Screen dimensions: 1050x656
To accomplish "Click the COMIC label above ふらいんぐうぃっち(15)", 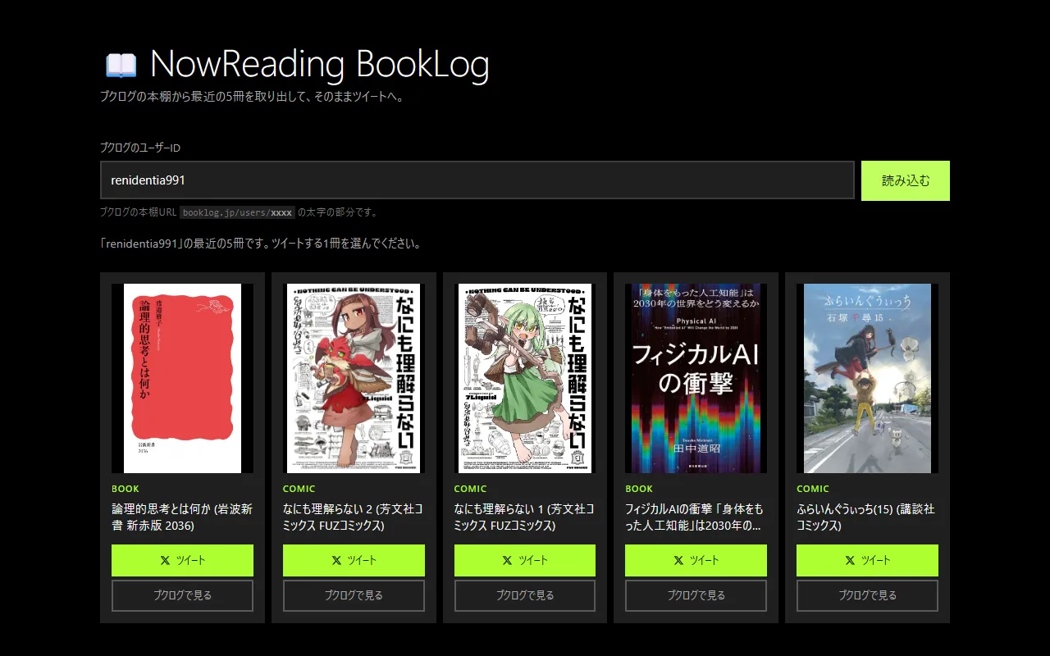I will (813, 489).
